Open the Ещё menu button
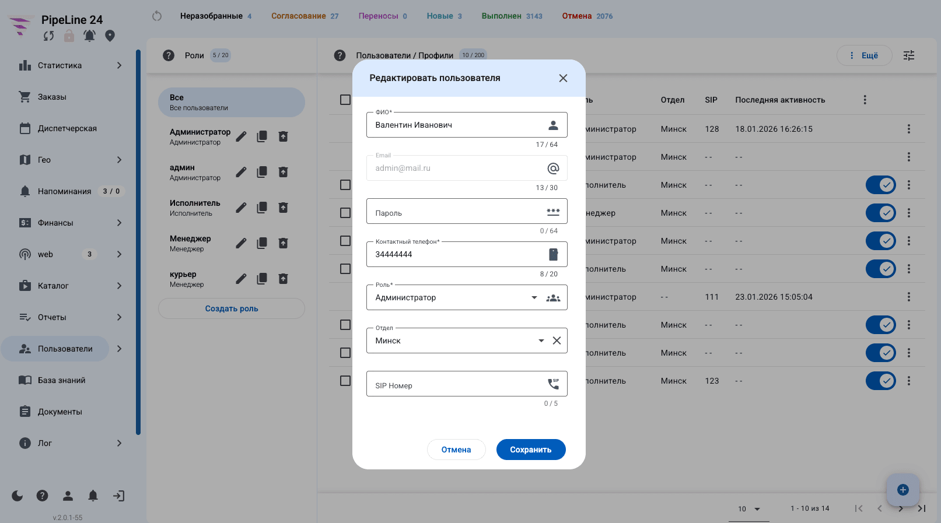Screen dimensions: 941x523 (x=865, y=55)
